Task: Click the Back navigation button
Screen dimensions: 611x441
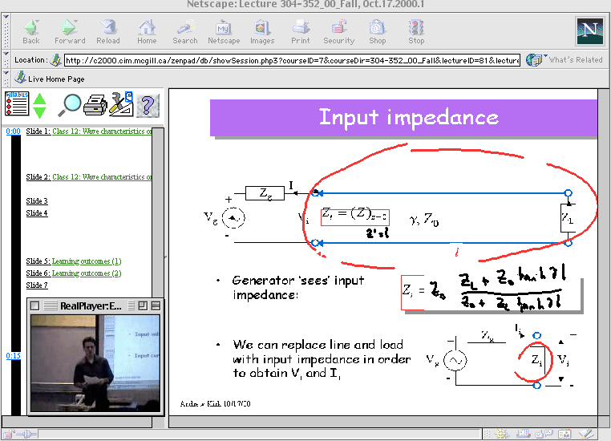Action: pos(31,30)
